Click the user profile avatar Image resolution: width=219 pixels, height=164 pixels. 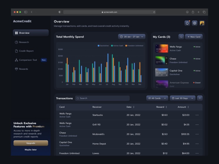click(202, 23)
